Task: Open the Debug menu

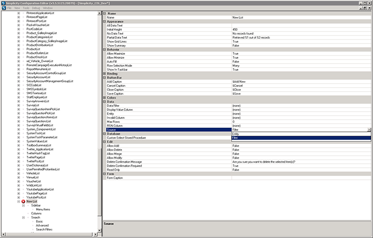Action: (36, 8)
